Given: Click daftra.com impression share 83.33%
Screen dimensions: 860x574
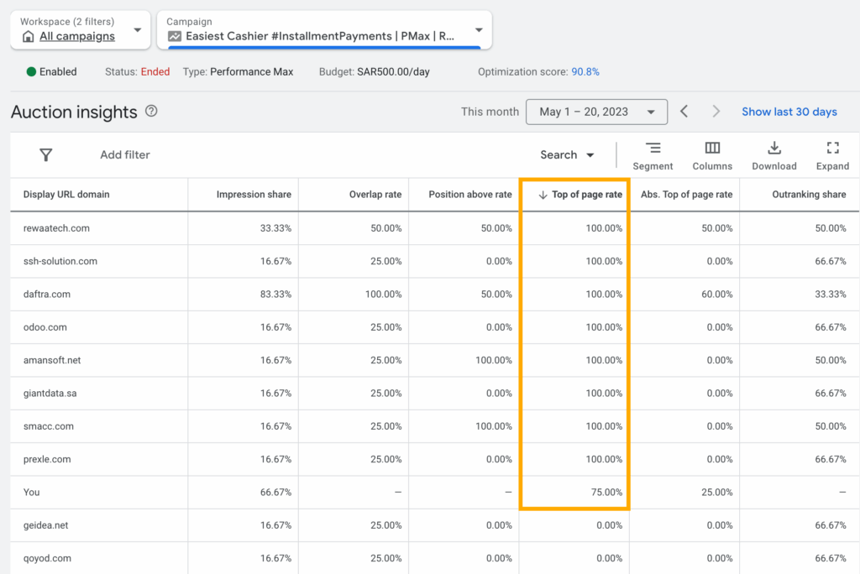Looking at the screenshot, I should 275,295.
